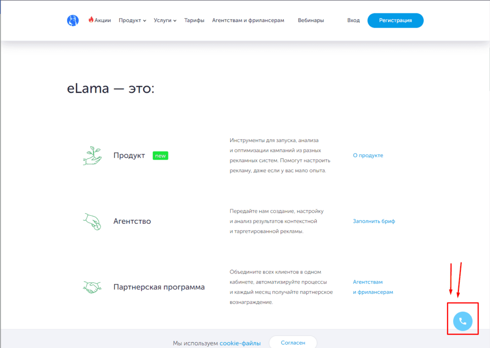Click the fire icon next to Акции
Viewport: 490px width, 348px height.
tap(91, 19)
